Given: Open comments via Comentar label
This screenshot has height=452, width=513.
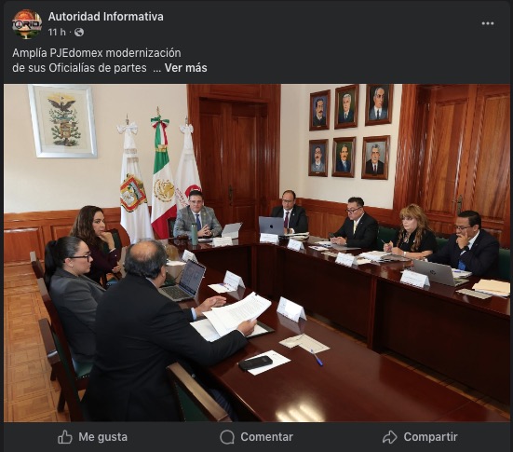Looking at the screenshot, I should click(x=266, y=437).
